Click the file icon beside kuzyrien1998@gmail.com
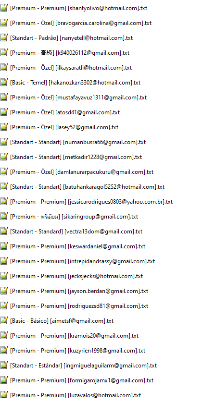 (x=4, y=351)
